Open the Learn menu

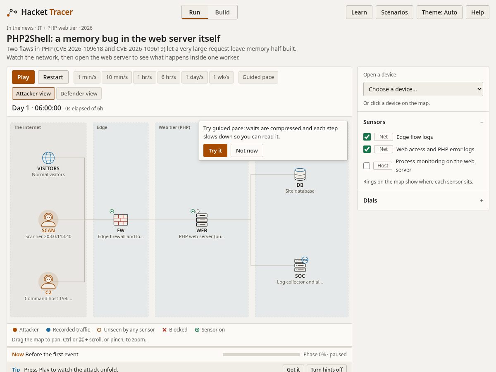click(359, 12)
